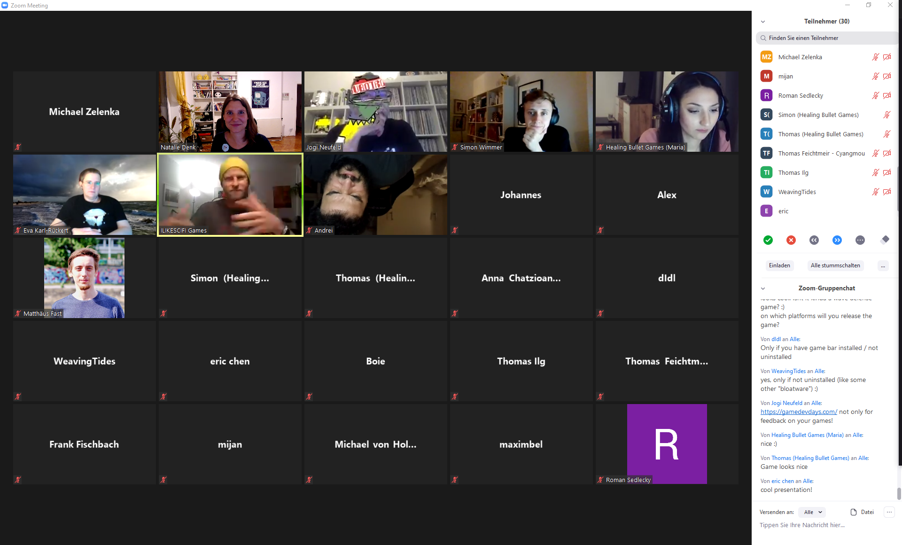Toggle Michael Zelenka's microphone in participants list
This screenshot has width=902, height=545.
coord(875,57)
